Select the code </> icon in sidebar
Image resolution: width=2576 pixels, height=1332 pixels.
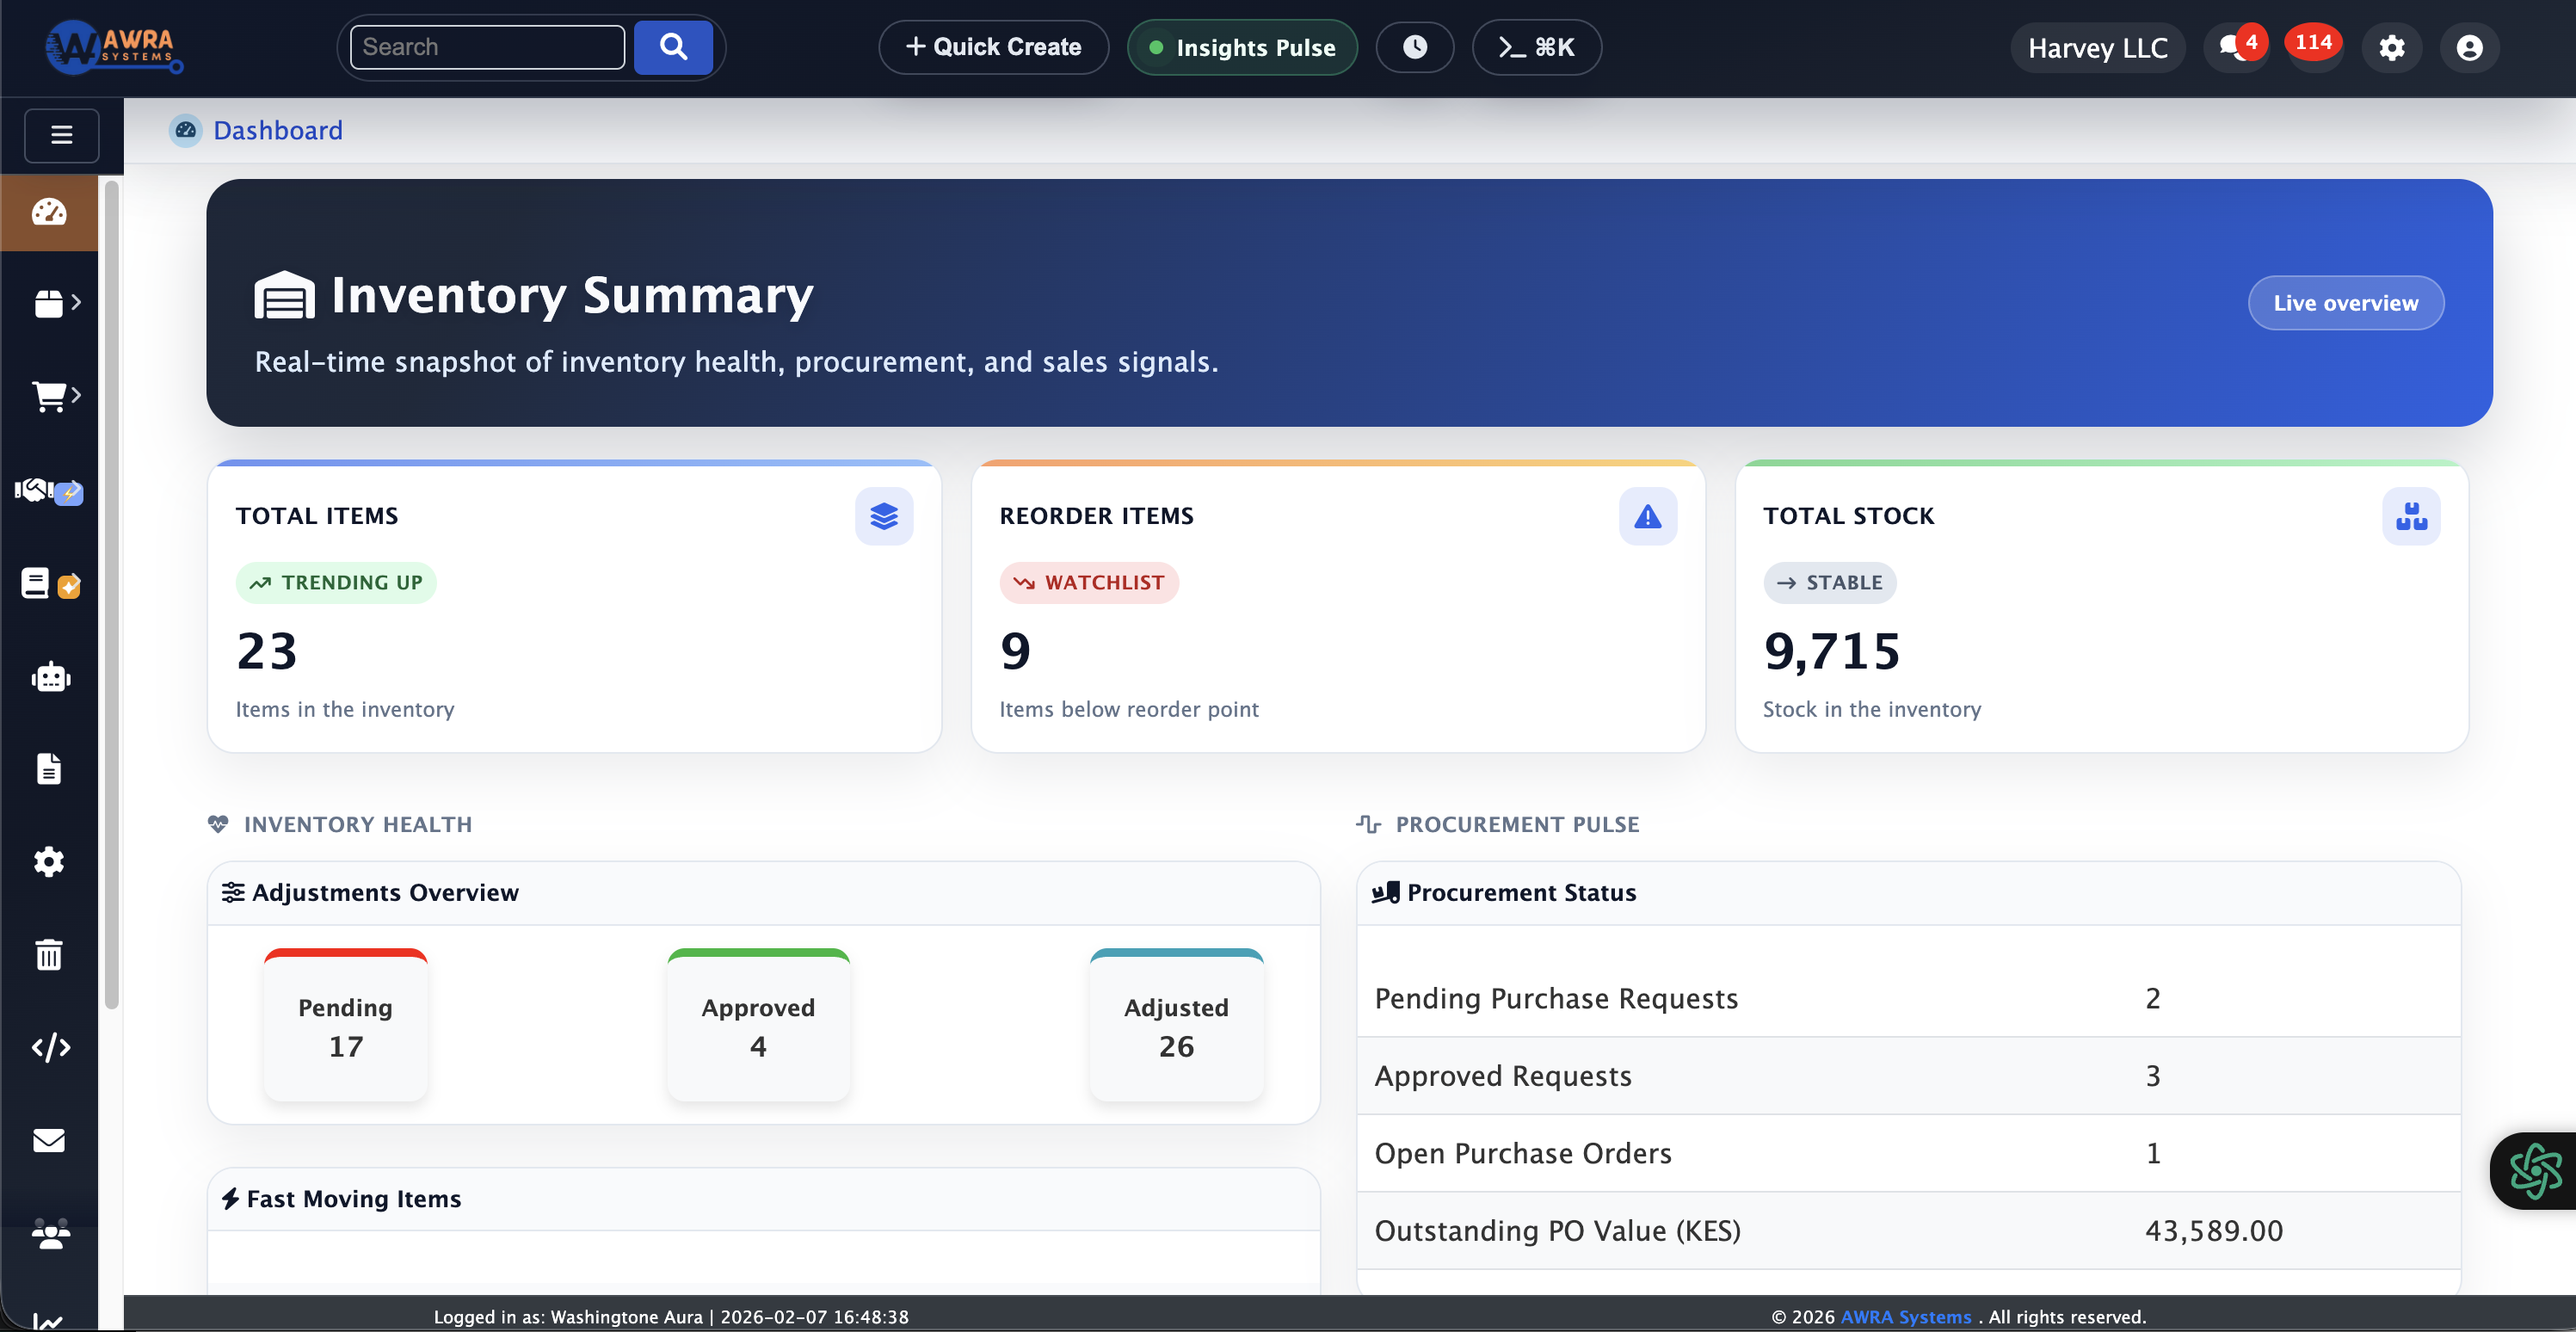pyautogui.click(x=49, y=1048)
